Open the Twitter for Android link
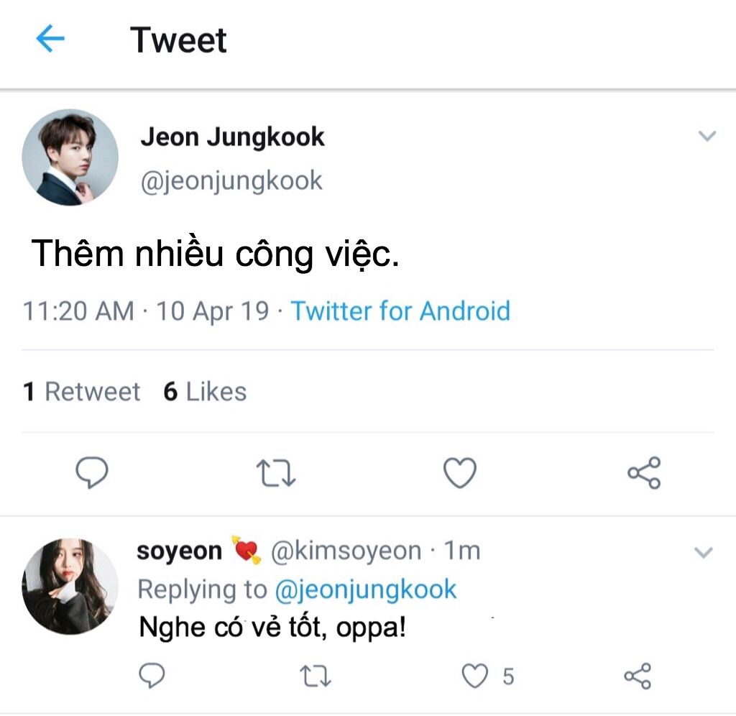 point(400,311)
